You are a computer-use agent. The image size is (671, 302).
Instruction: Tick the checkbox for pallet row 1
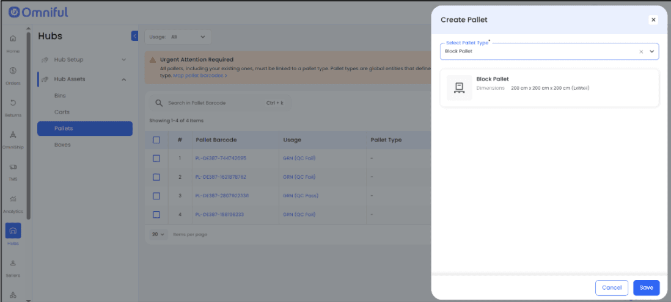coord(156,158)
